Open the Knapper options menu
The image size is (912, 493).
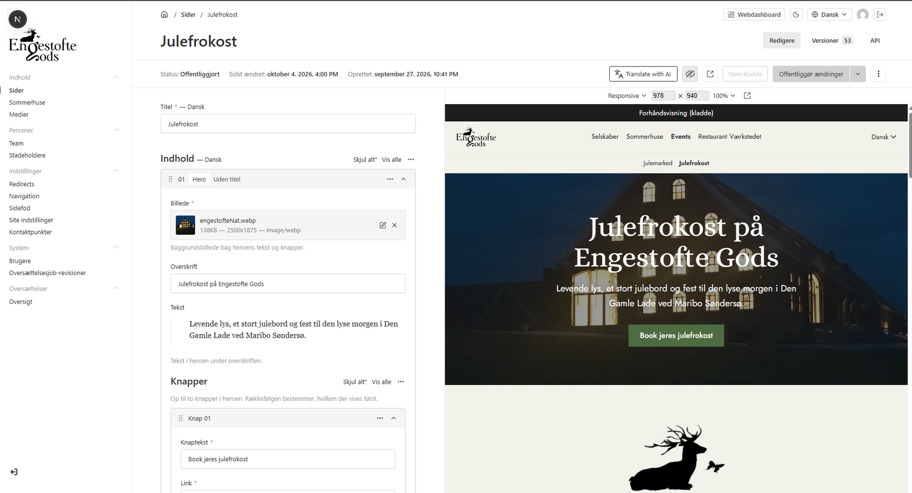click(401, 382)
